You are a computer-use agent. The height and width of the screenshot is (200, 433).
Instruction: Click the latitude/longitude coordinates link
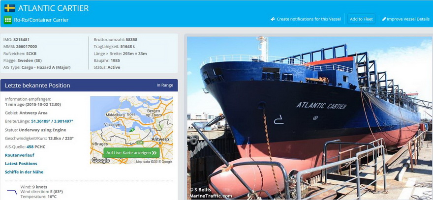tap(52, 121)
